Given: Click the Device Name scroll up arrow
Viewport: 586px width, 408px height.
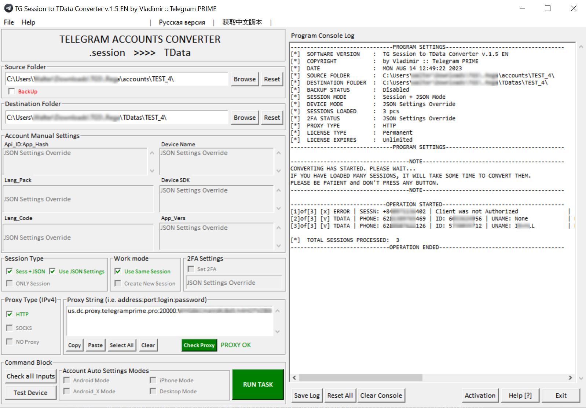Looking at the screenshot, I should click(x=278, y=153).
